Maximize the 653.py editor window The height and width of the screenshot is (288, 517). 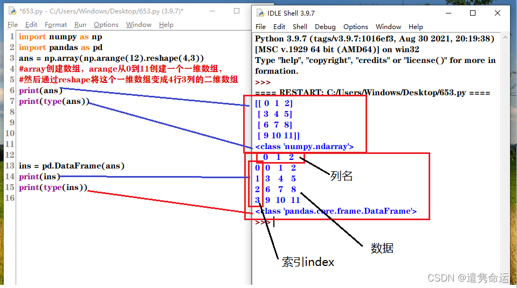click(x=237, y=11)
